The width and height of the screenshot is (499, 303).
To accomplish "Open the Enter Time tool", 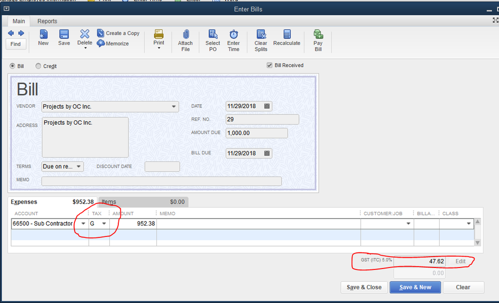I will coord(234,40).
